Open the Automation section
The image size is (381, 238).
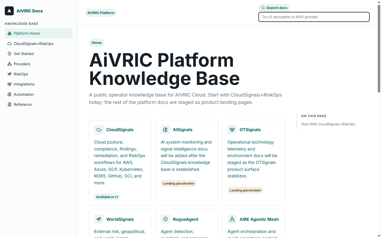point(38,94)
